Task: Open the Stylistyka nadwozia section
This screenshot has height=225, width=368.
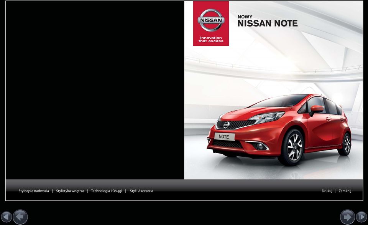Action: point(34,191)
